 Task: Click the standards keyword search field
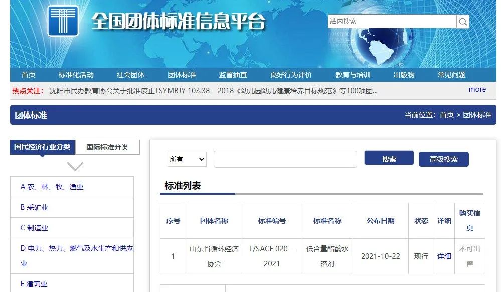coord(285,159)
